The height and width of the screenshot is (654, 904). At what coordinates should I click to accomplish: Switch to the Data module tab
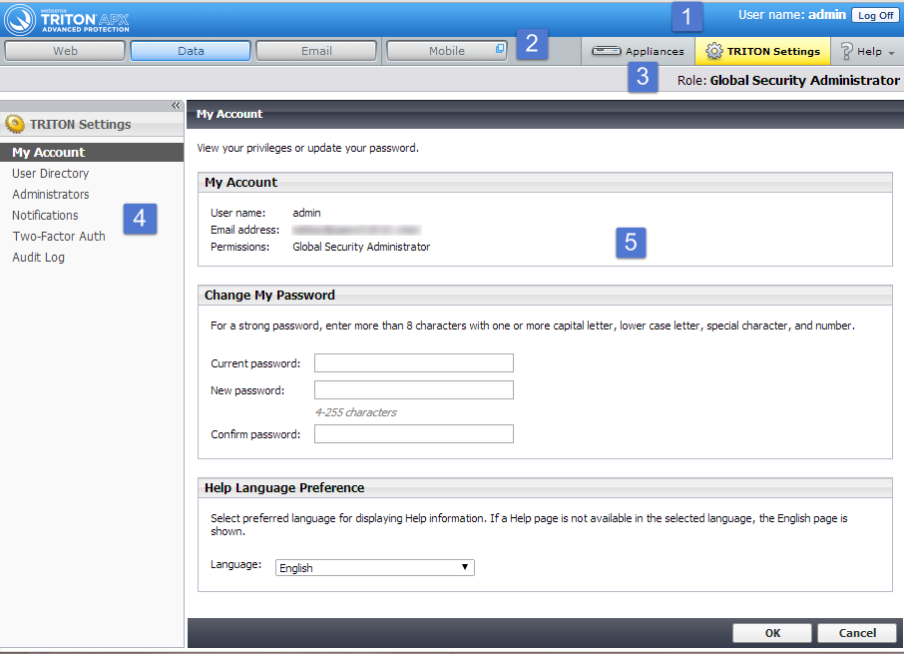(191, 51)
